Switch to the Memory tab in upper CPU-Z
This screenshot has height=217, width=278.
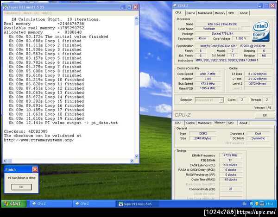(x=220, y=13)
